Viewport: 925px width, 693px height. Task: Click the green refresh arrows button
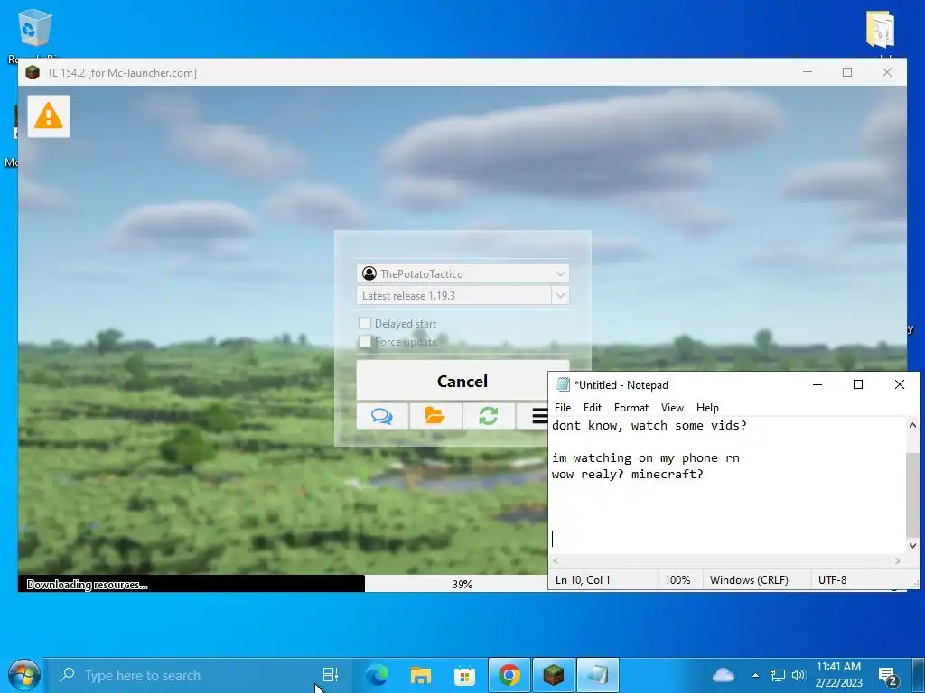pos(488,416)
